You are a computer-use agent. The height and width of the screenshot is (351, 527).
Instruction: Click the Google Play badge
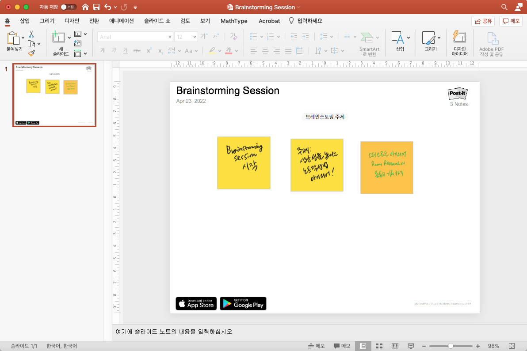pyautogui.click(x=243, y=304)
